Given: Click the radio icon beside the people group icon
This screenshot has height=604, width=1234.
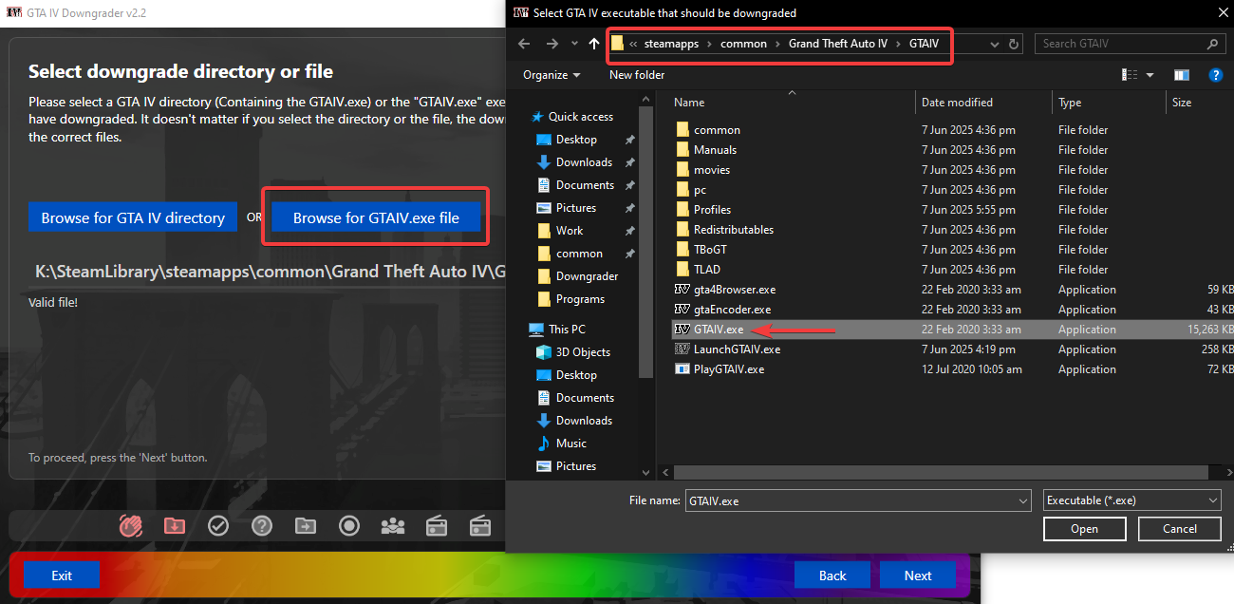Looking at the screenshot, I should click(437, 525).
